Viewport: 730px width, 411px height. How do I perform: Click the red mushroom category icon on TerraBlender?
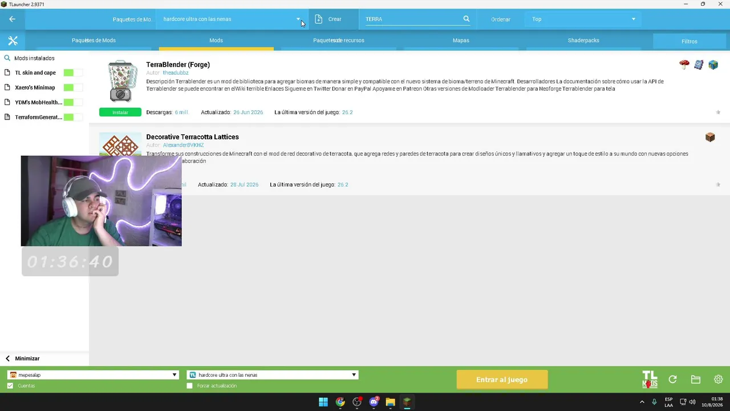tap(684, 65)
